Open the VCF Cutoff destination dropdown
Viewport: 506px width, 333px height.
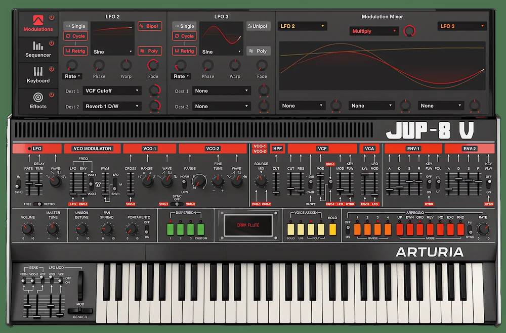coord(112,91)
